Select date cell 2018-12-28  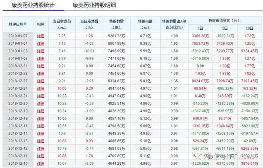coord(18,74)
